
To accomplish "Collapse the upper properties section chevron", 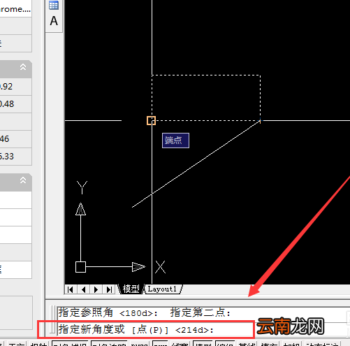I will tap(23, 67).
